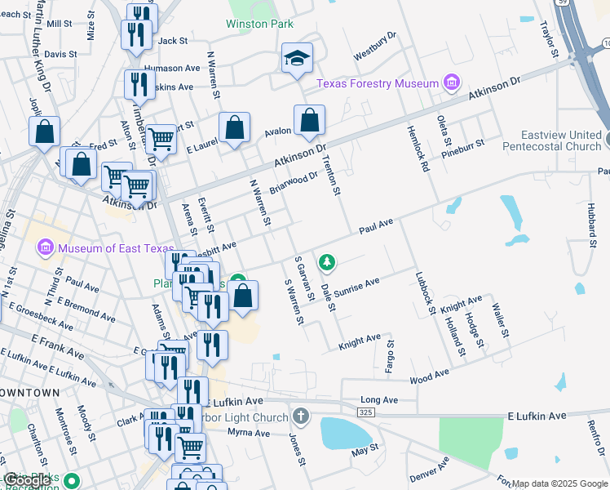Click the school marker below Winston Park
Image resolution: width=610 pixels, height=490 pixels.
tap(297, 58)
